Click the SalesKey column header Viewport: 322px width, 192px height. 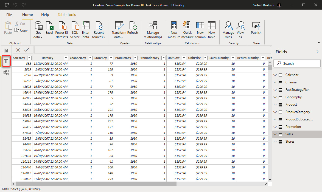point(19,58)
